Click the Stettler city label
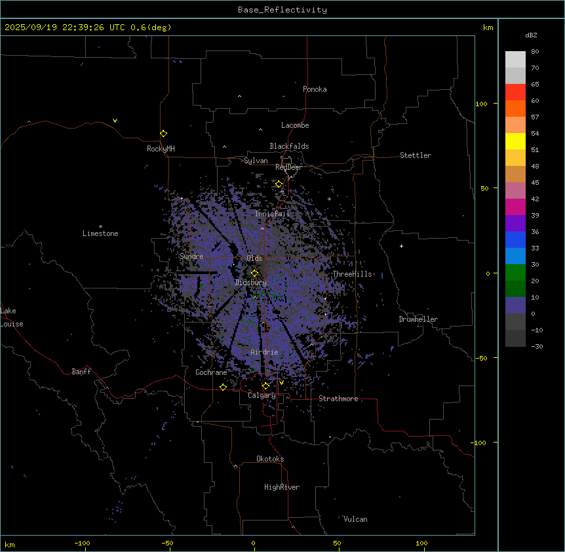 point(416,155)
